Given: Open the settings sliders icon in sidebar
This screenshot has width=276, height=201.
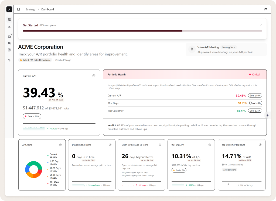Looking at the screenshot, I should pos(9,60).
